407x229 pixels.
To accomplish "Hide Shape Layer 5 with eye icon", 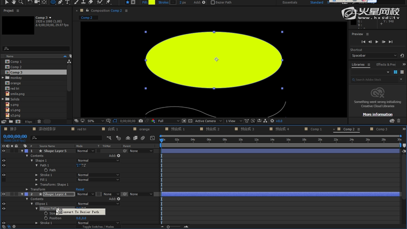I will click(x=4, y=151).
